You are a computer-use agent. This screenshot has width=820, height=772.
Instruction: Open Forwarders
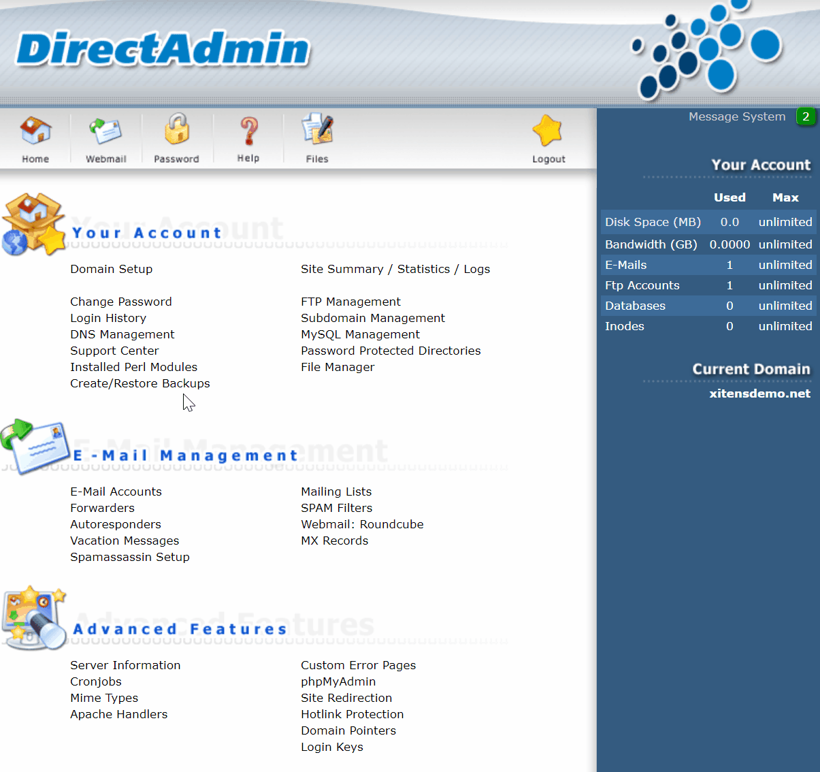(x=103, y=508)
